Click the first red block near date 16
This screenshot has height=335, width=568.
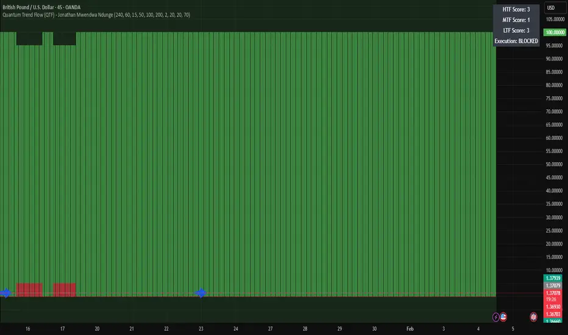(29, 290)
